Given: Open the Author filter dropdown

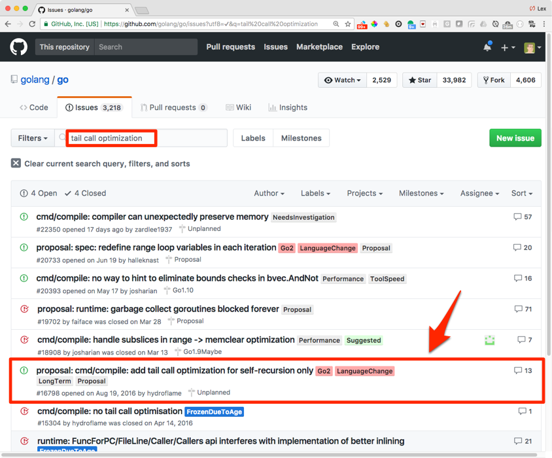Looking at the screenshot, I should click(269, 194).
